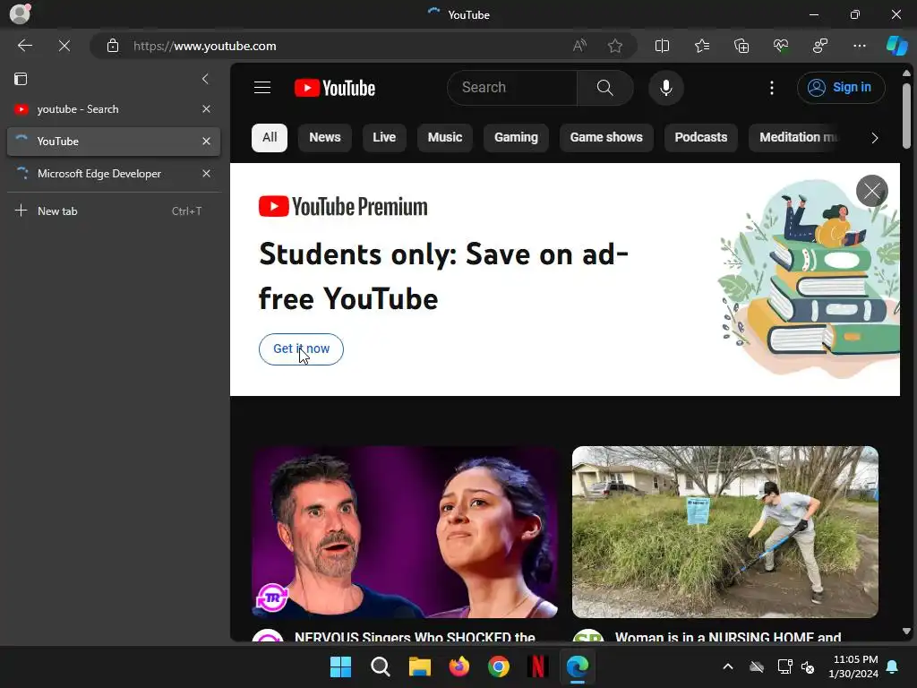Go back to previous page
This screenshot has height=688, width=917.
click(24, 46)
